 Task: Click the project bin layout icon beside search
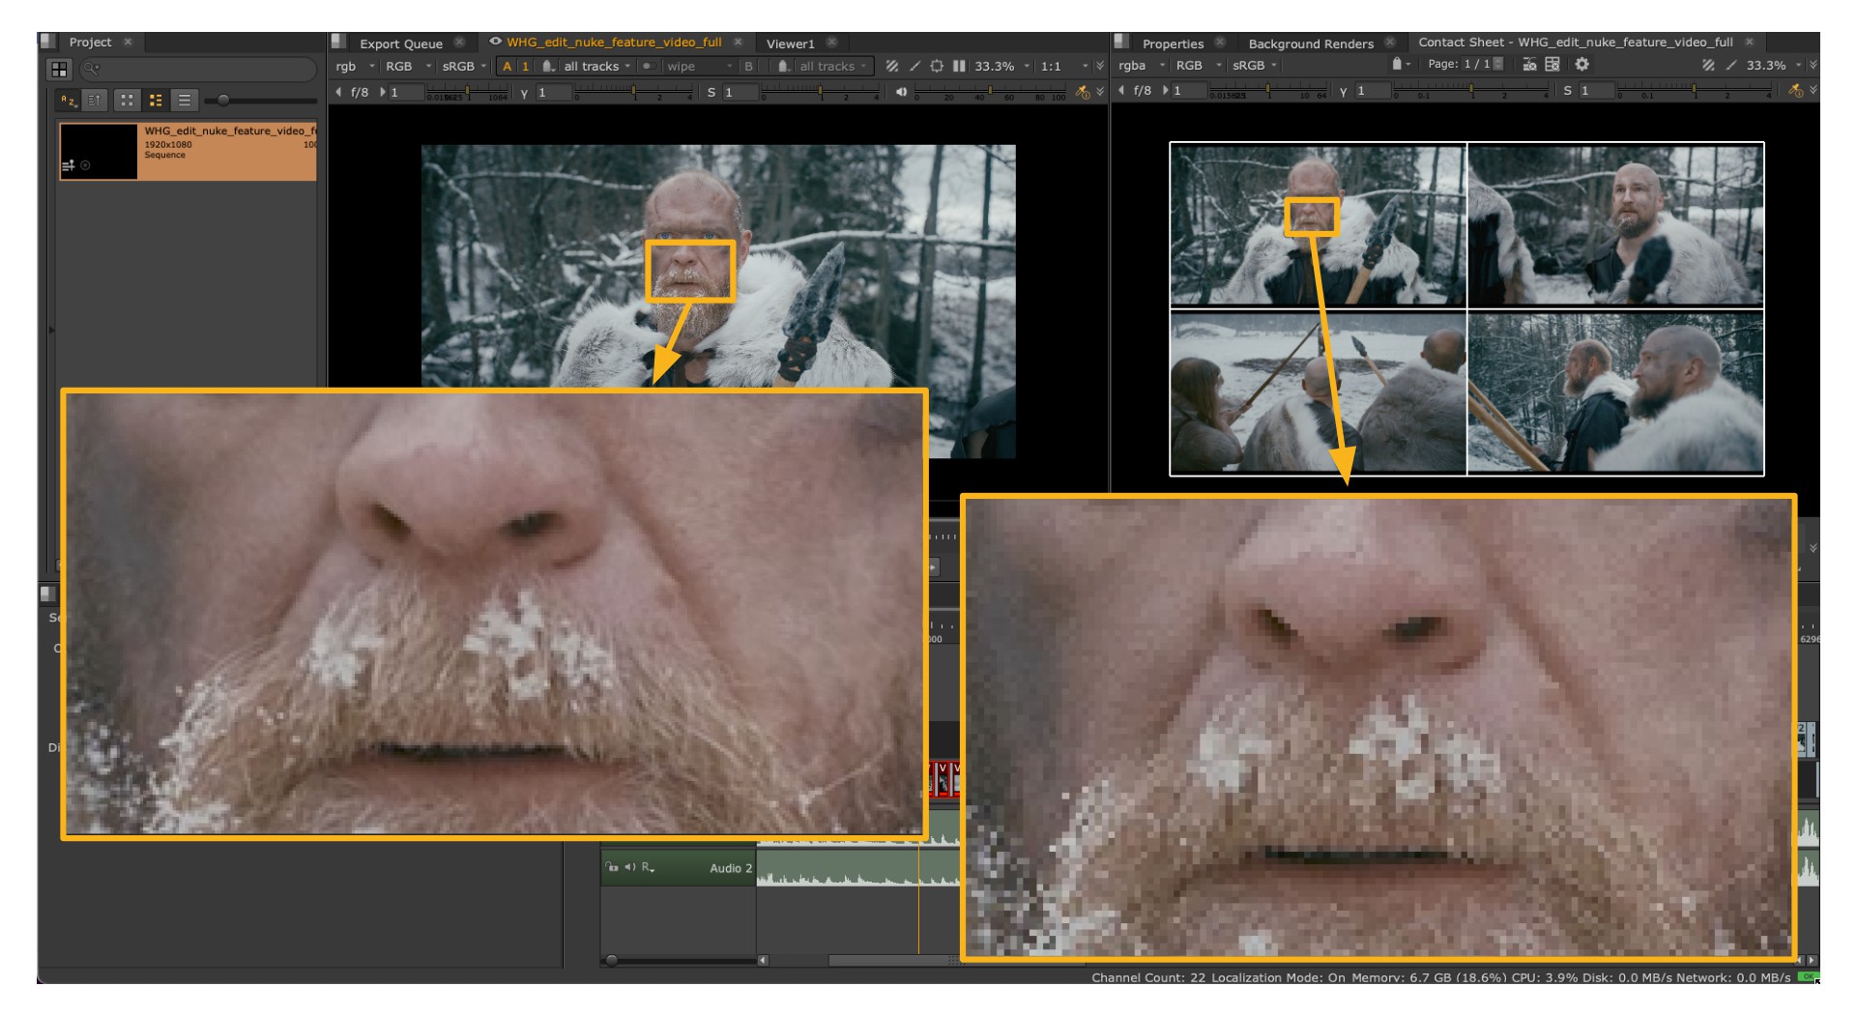[x=60, y=70]
